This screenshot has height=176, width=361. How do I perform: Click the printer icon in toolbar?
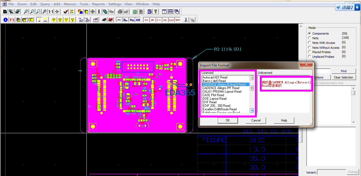pyautogui.click(x=120, y=11)
